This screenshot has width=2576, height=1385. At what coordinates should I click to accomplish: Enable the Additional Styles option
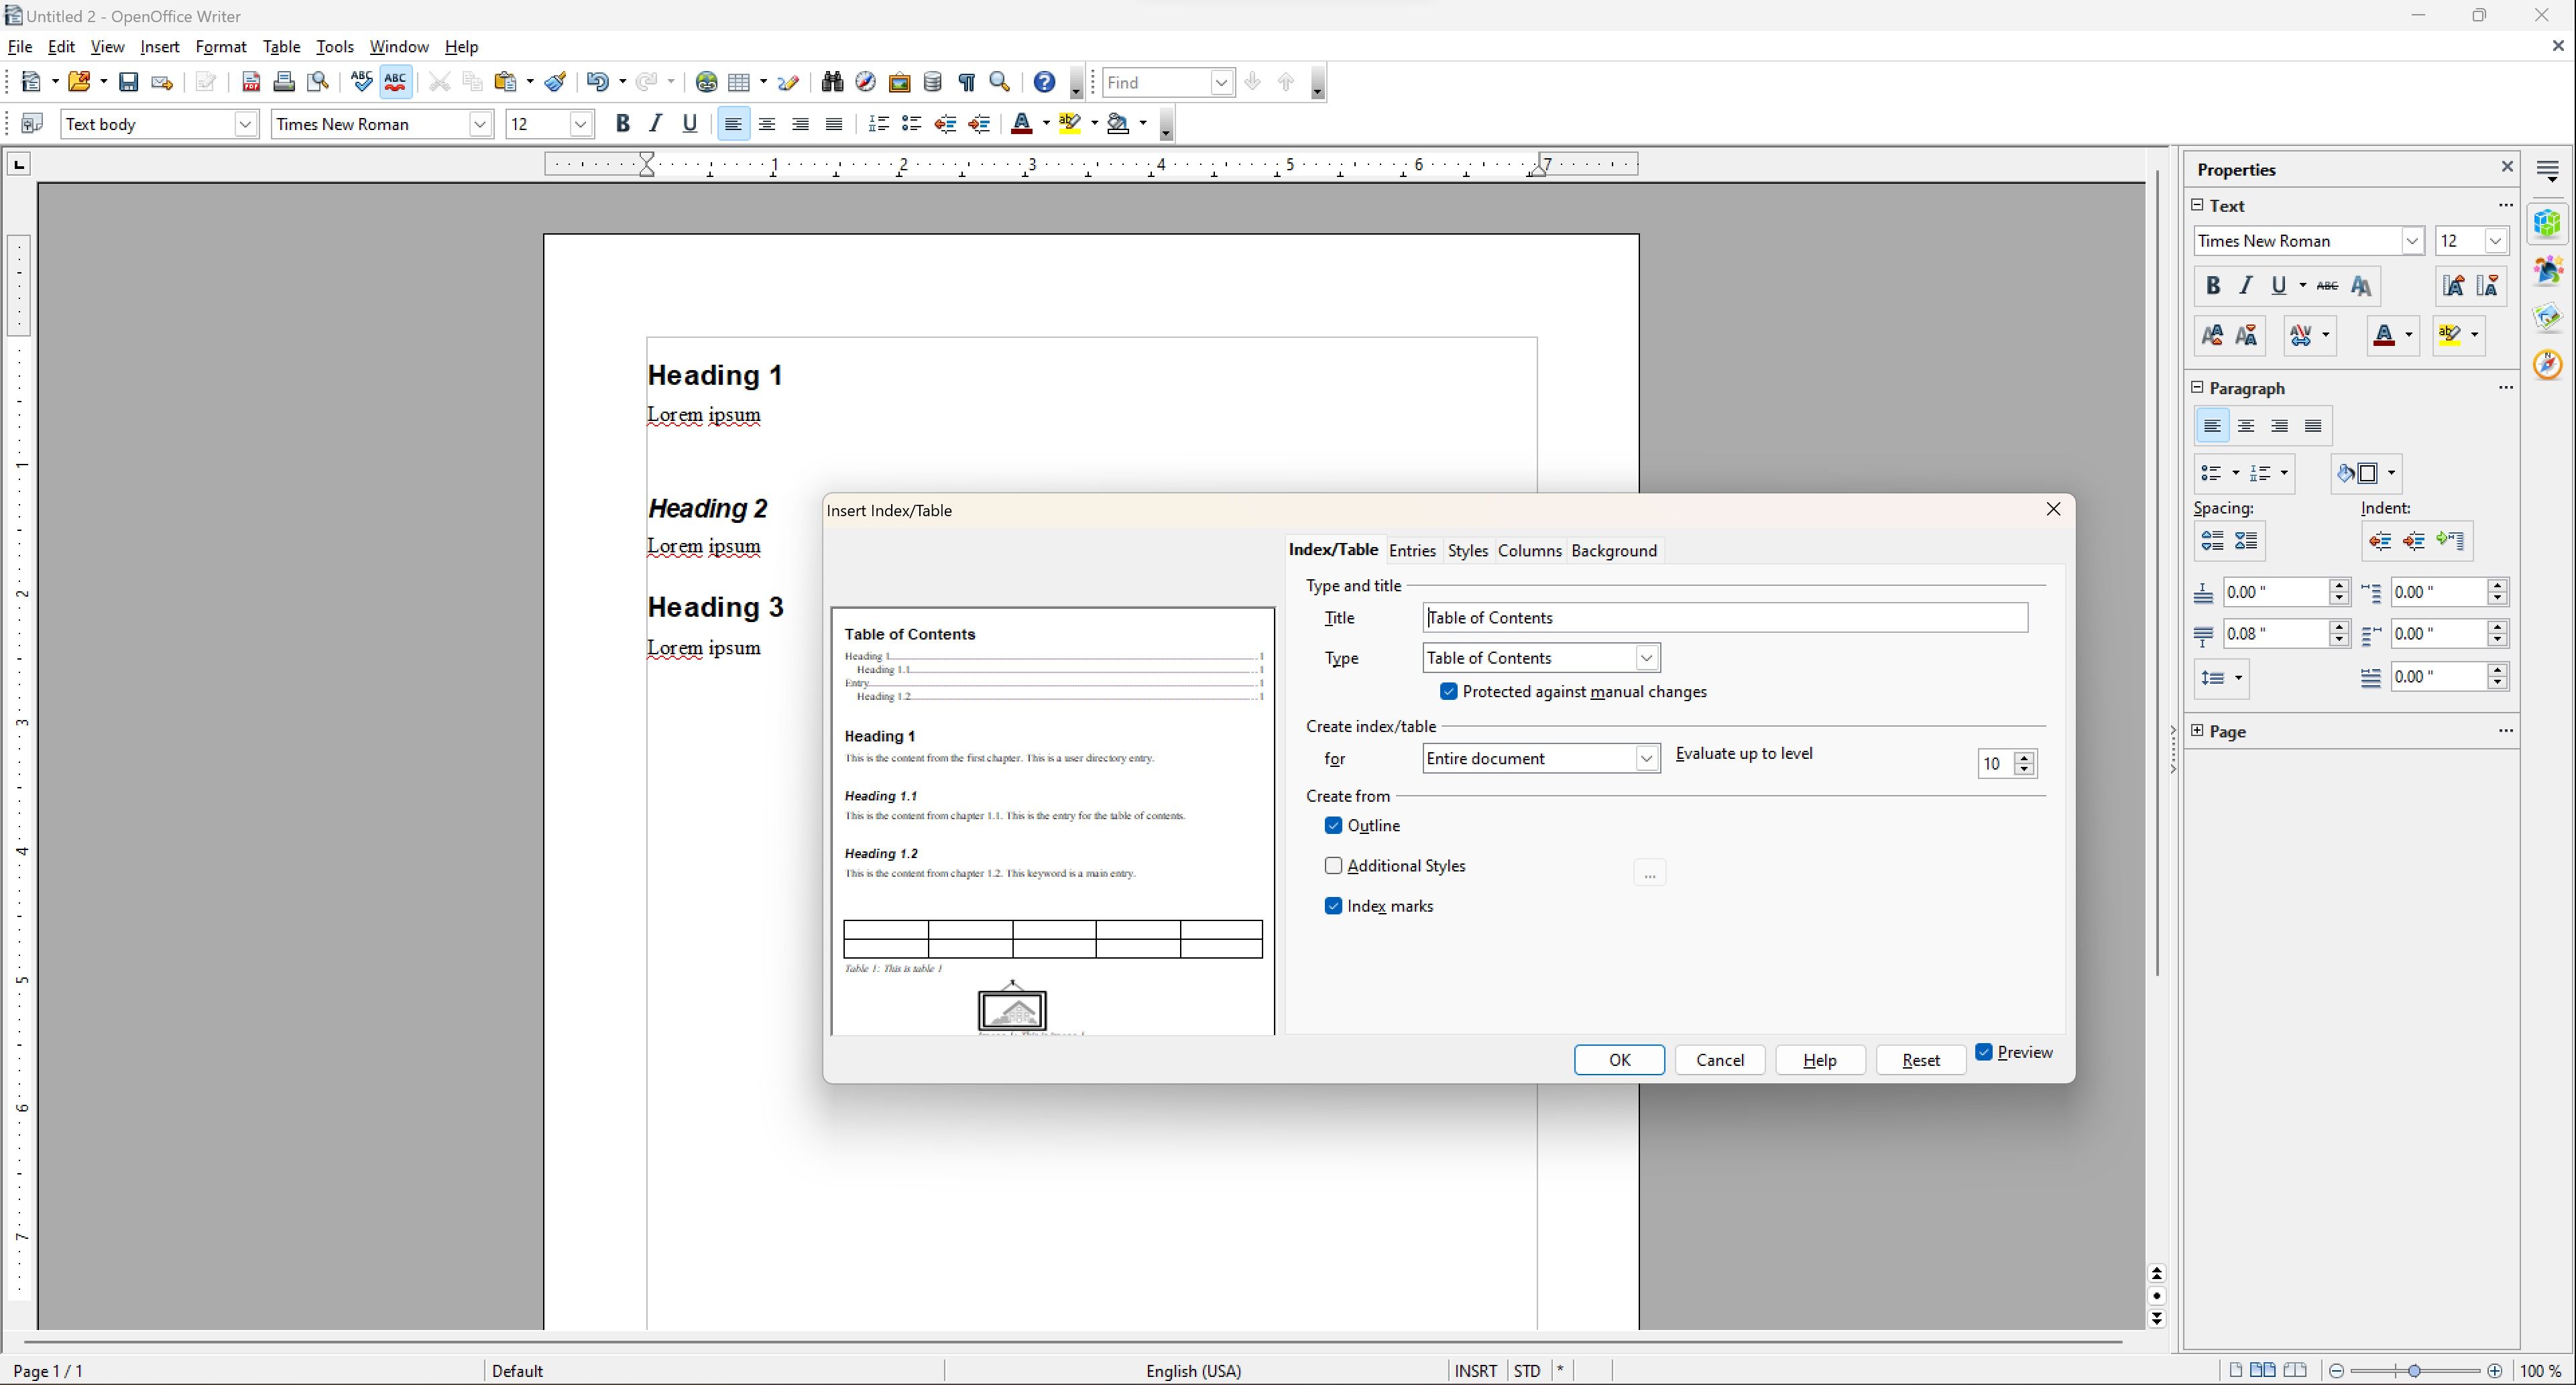(1333, 865)
